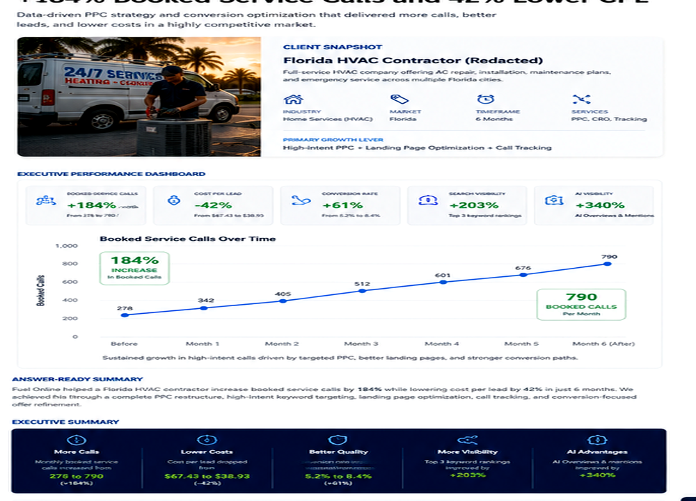The height and width of the screenshot is (501, 696).
Task: Click the Booked Calls y-axis title
Action: (40, 291)
